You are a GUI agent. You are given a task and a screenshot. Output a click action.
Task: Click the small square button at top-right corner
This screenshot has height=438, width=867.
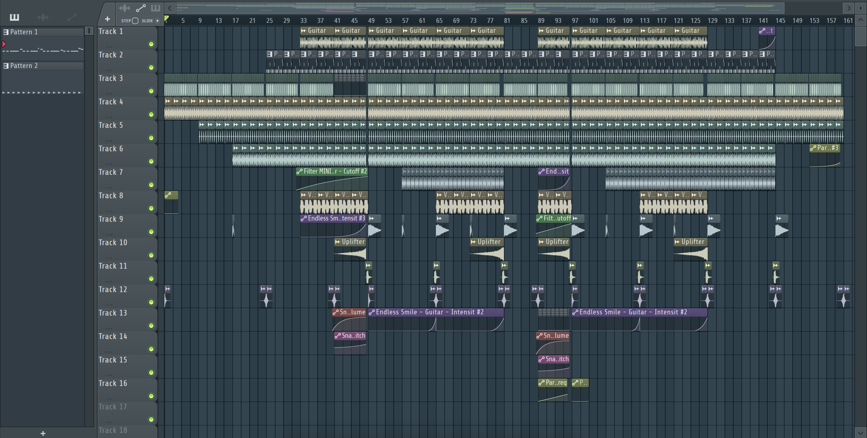(860, 8)
